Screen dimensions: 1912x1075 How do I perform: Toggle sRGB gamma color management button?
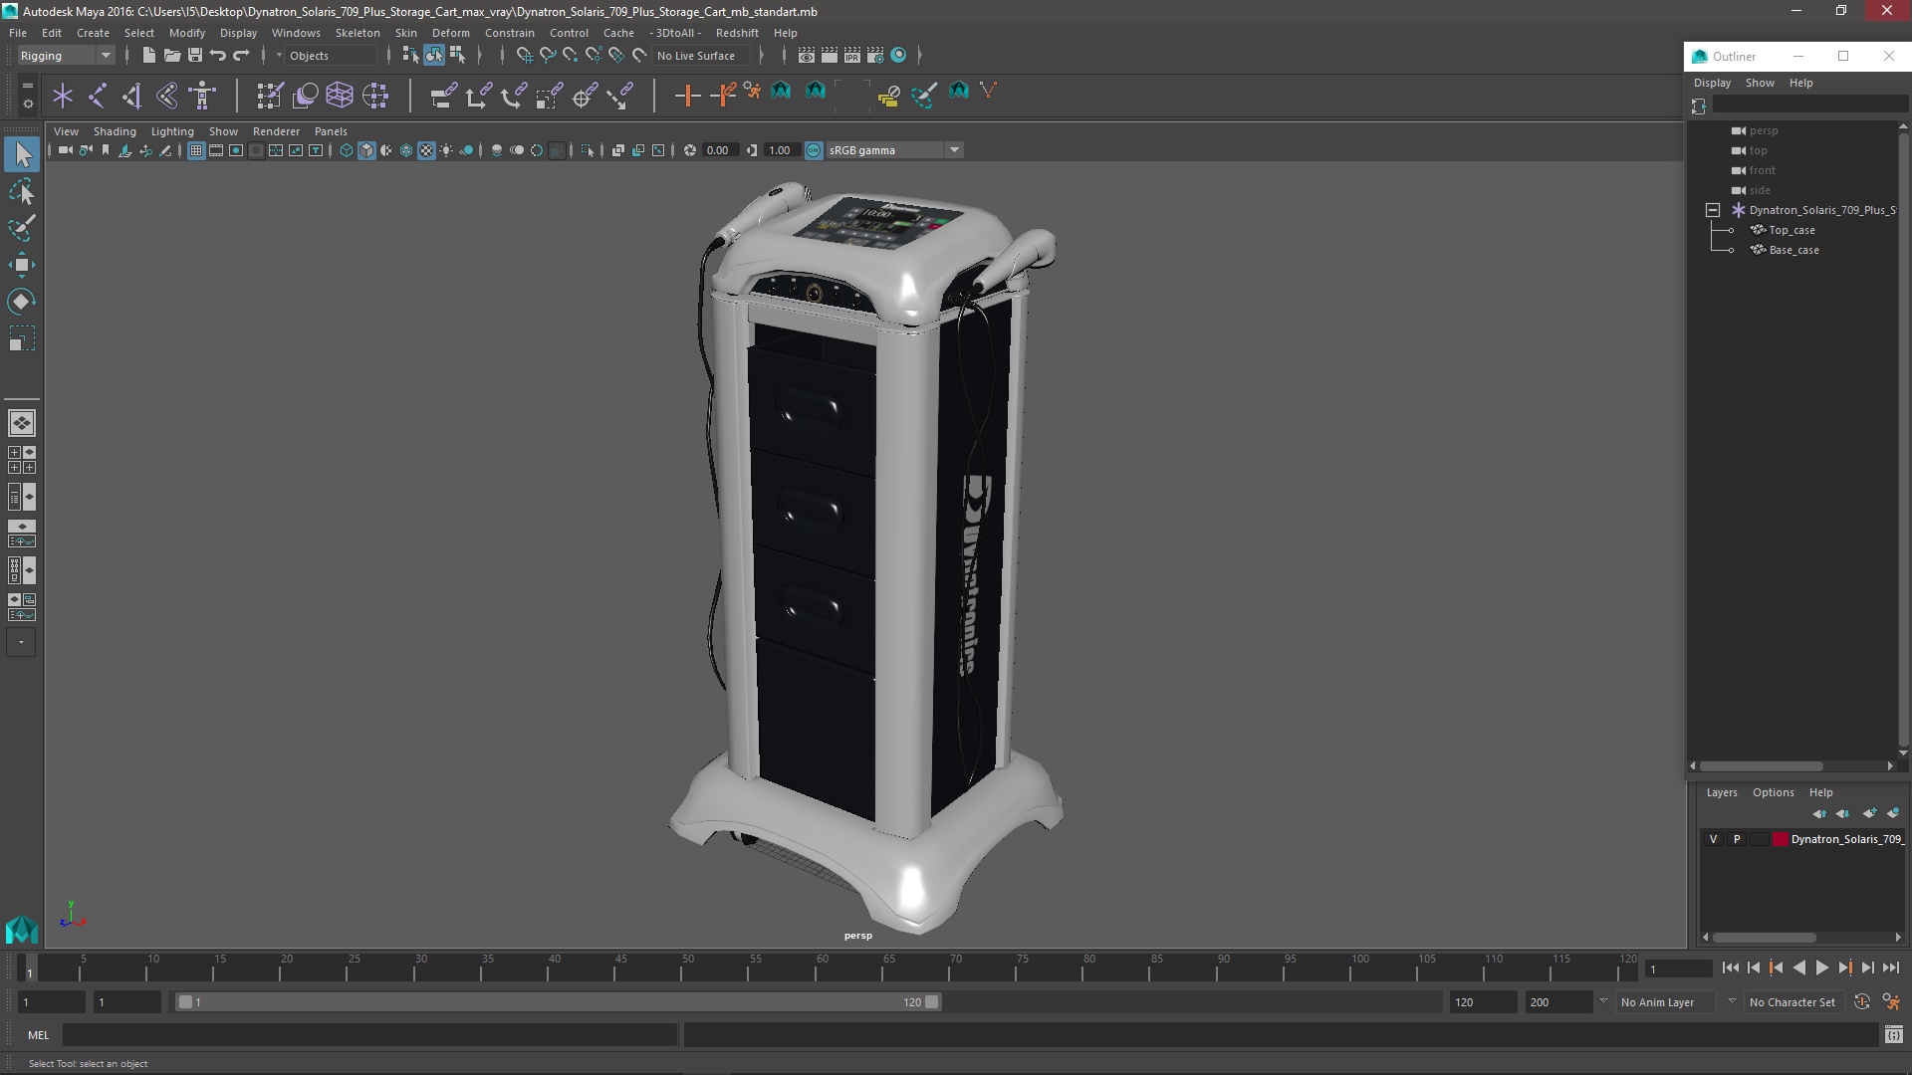(x=814, y=150)
